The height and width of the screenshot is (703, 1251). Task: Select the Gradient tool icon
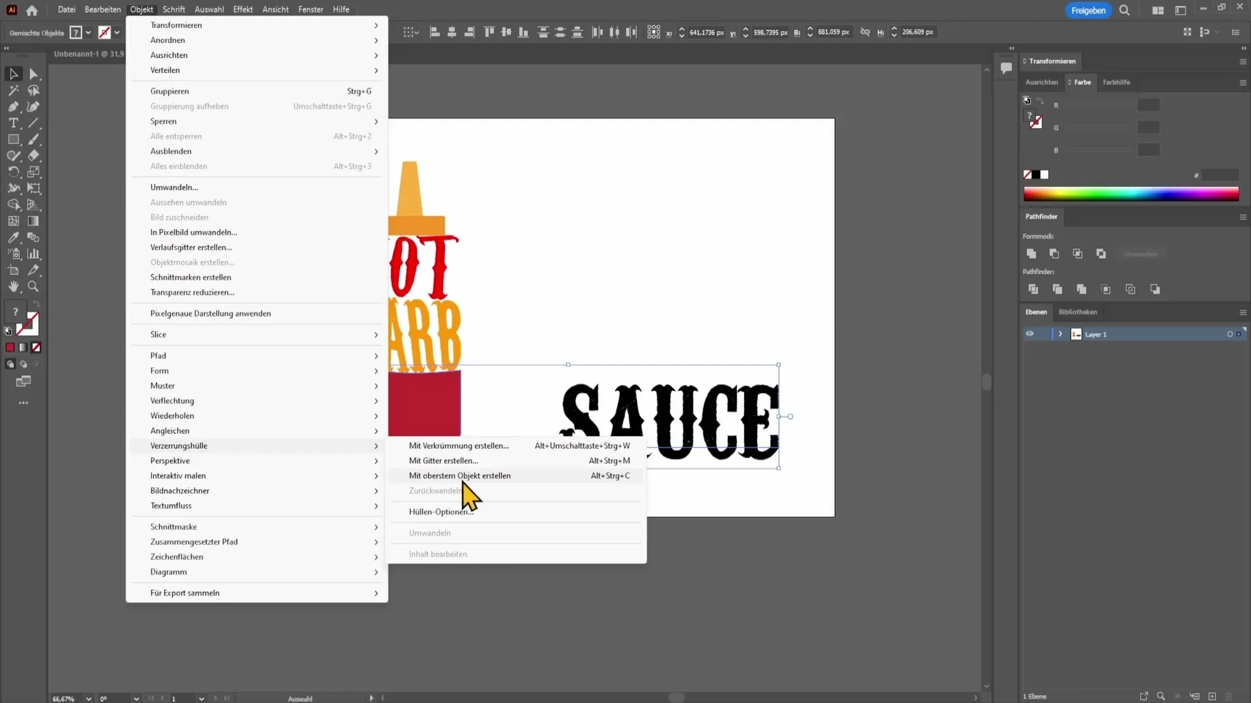[x=33, y=221]
